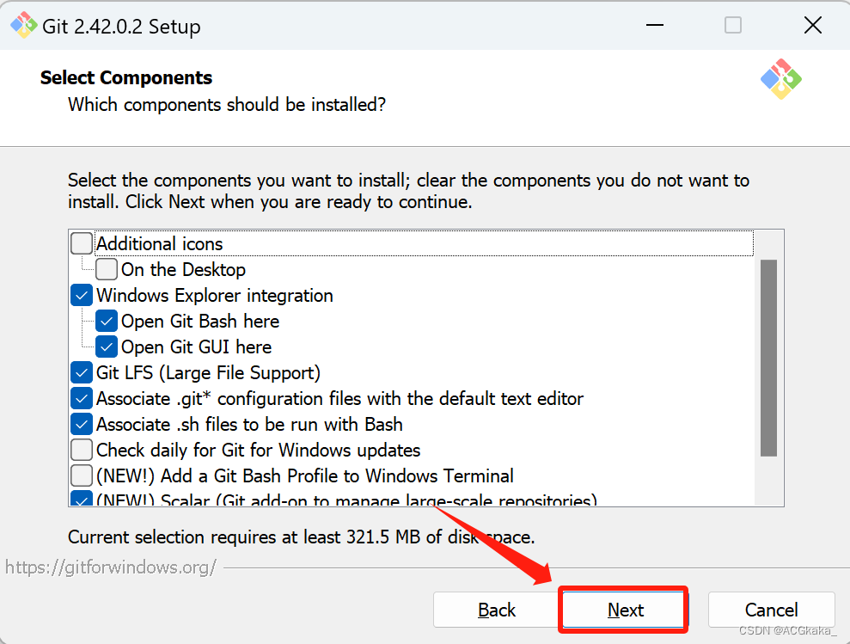Toggle Open Git GUI here checkbox
The width and height of the screenshot is (850, 644).
[x=107, y=347]
